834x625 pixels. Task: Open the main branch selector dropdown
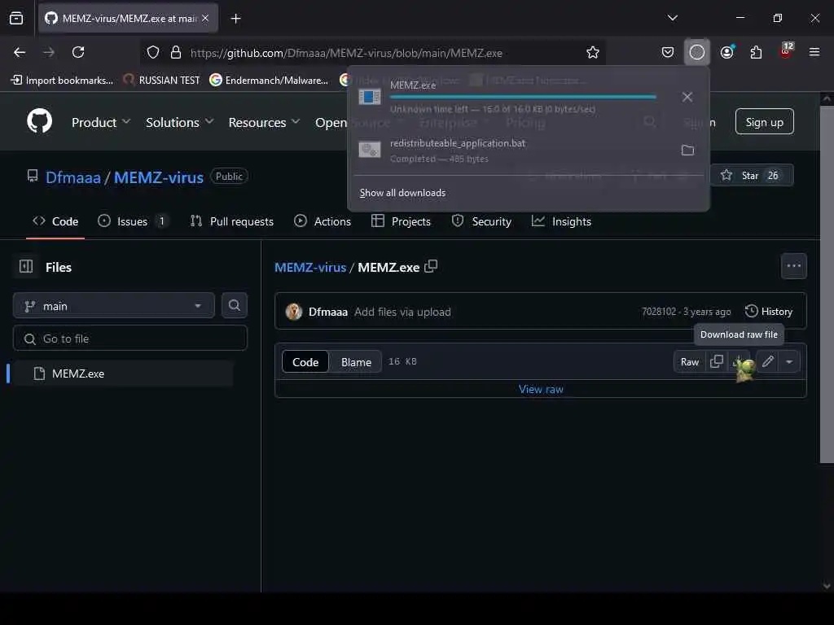pos(113,306)
